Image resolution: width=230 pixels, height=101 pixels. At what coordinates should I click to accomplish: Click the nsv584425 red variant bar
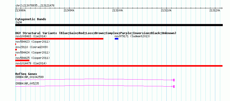pos(22,60)
